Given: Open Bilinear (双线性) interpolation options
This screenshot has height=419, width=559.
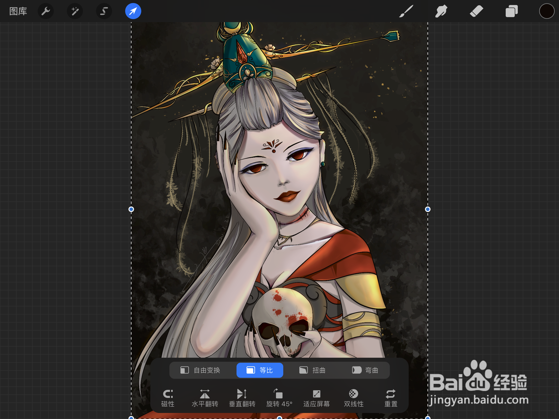Looking at the screenshot, I should click(354, 398).
